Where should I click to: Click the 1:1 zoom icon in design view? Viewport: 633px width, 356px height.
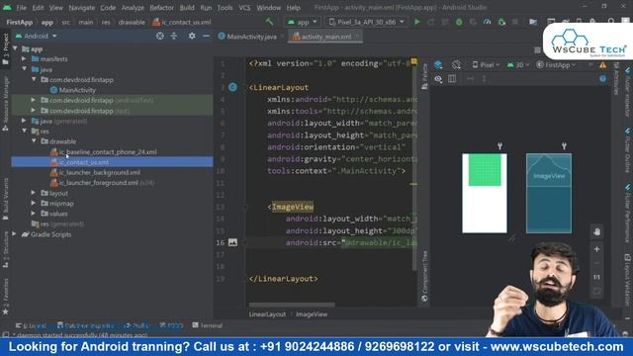596,277
